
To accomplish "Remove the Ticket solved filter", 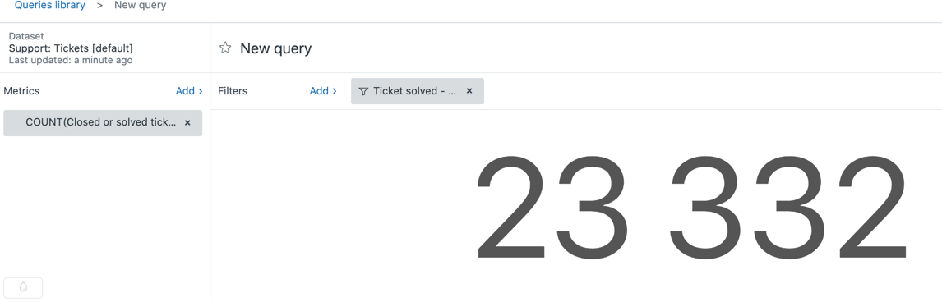I will coord(470,91).
